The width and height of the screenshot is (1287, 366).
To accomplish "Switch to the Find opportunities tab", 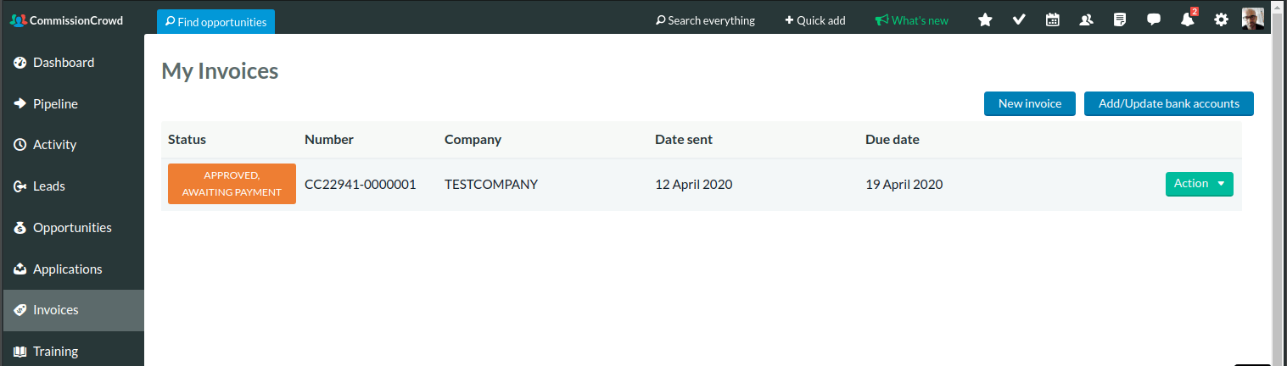I will [215, 22].
